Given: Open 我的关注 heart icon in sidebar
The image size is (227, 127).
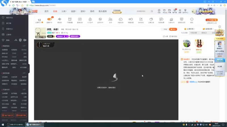Looking at the screenshot, I should pyautogui.click(x=3, y=17).
